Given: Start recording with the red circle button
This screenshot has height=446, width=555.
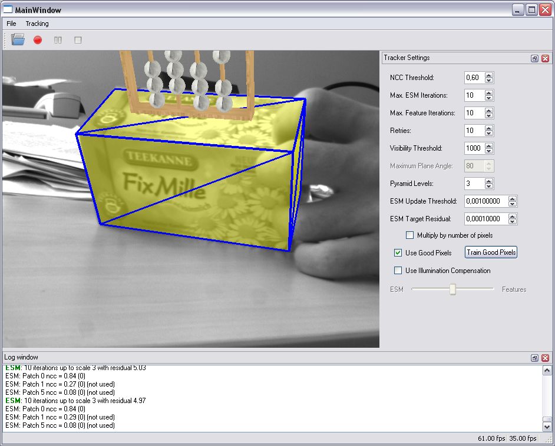Looking at the screenshot, I should point(38,40).
